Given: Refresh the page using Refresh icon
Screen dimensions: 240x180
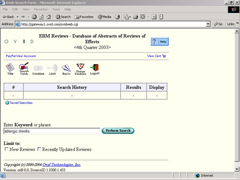Looking at the screenshot, I should coord(41,17).
